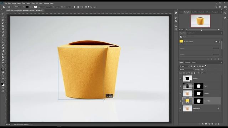
Task: Hide the shadow layer
Action: 181,94
